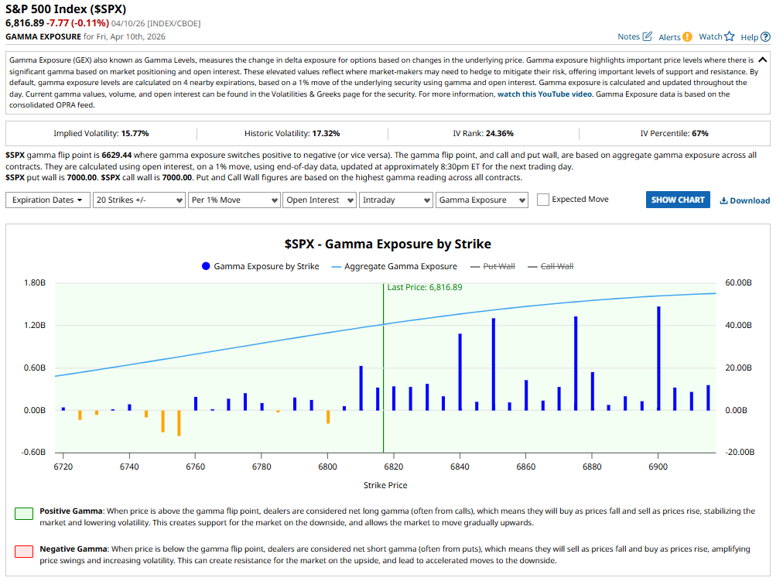This screenshot has height=588, width=783.
Task: Toggle the Aggregate Gamma Exposure legend line
Action: pyautogui.click(x=337, y=266)
